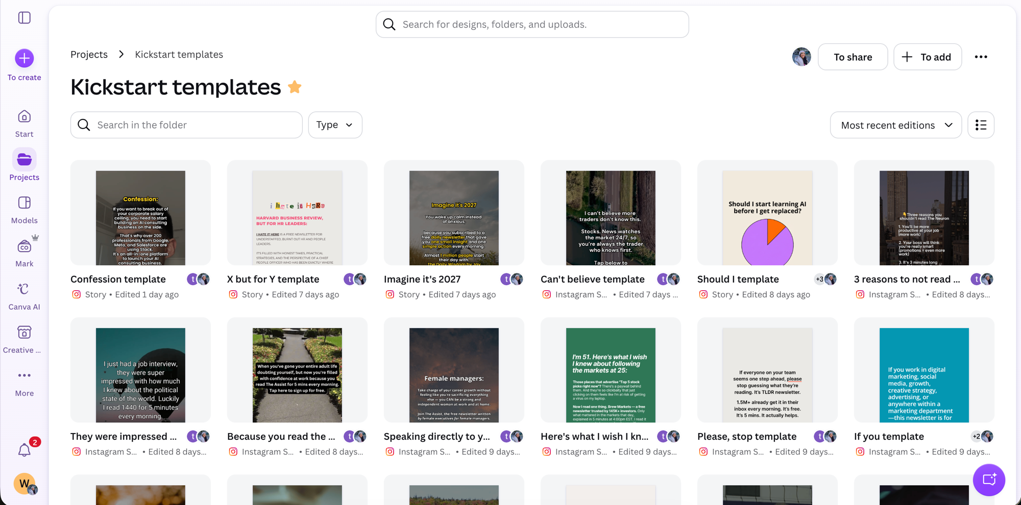This screenshot has width=1021, height=505.
Task: Go to Projects in the breadcrumb
Action: pyautogui.click(x=89, y=55)
